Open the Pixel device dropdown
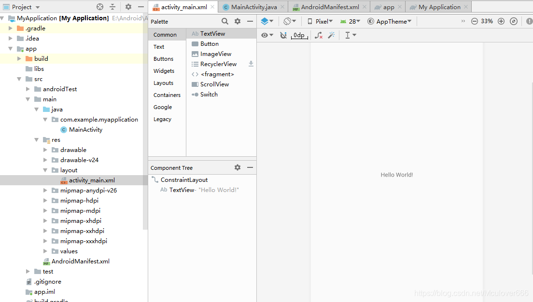533x302 pixels. coord(320,21)
